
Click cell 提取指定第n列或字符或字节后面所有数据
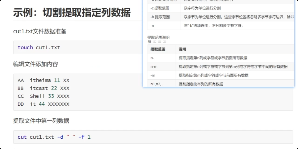coord(235,58)
